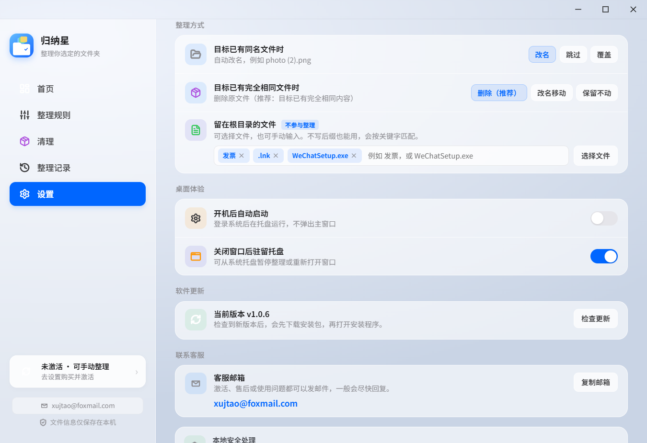Viewport: 647px width, 443px height.
Task: Select 保留不动 for identical files
Action: click(x=597, y=93)
